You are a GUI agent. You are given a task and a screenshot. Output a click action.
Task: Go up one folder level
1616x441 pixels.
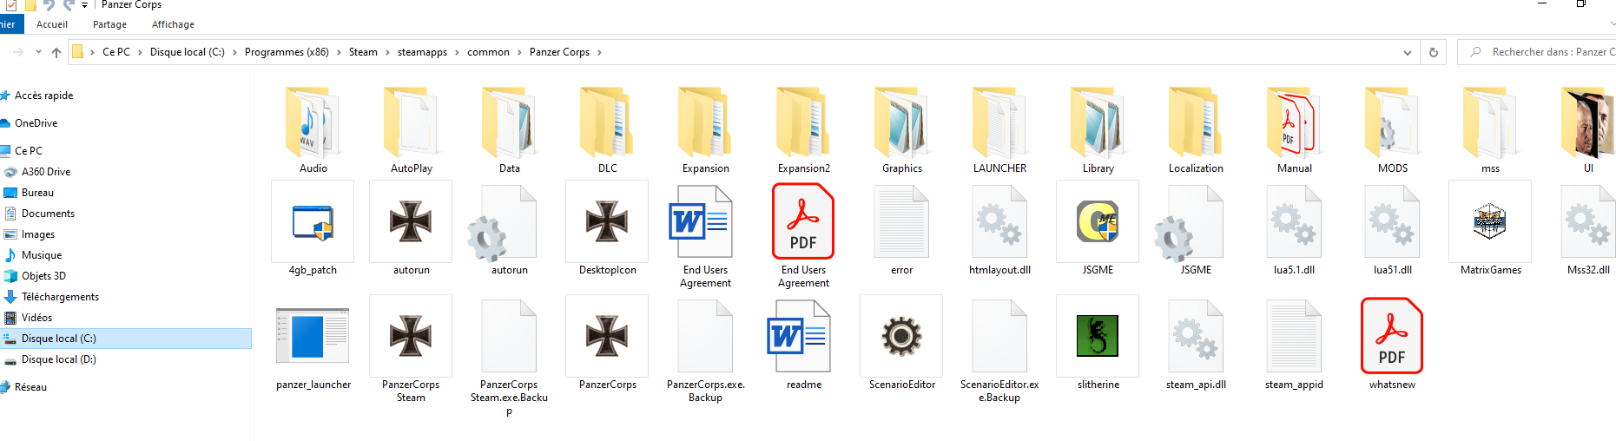pyautogui.click(x=56, y=52)
